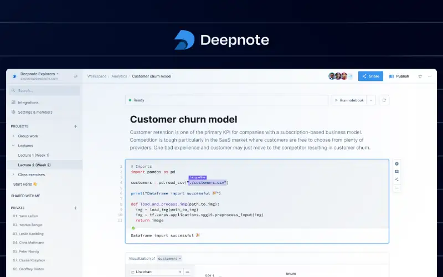
Task: Click the Settings & members gear icon
Action: (13, 112)
